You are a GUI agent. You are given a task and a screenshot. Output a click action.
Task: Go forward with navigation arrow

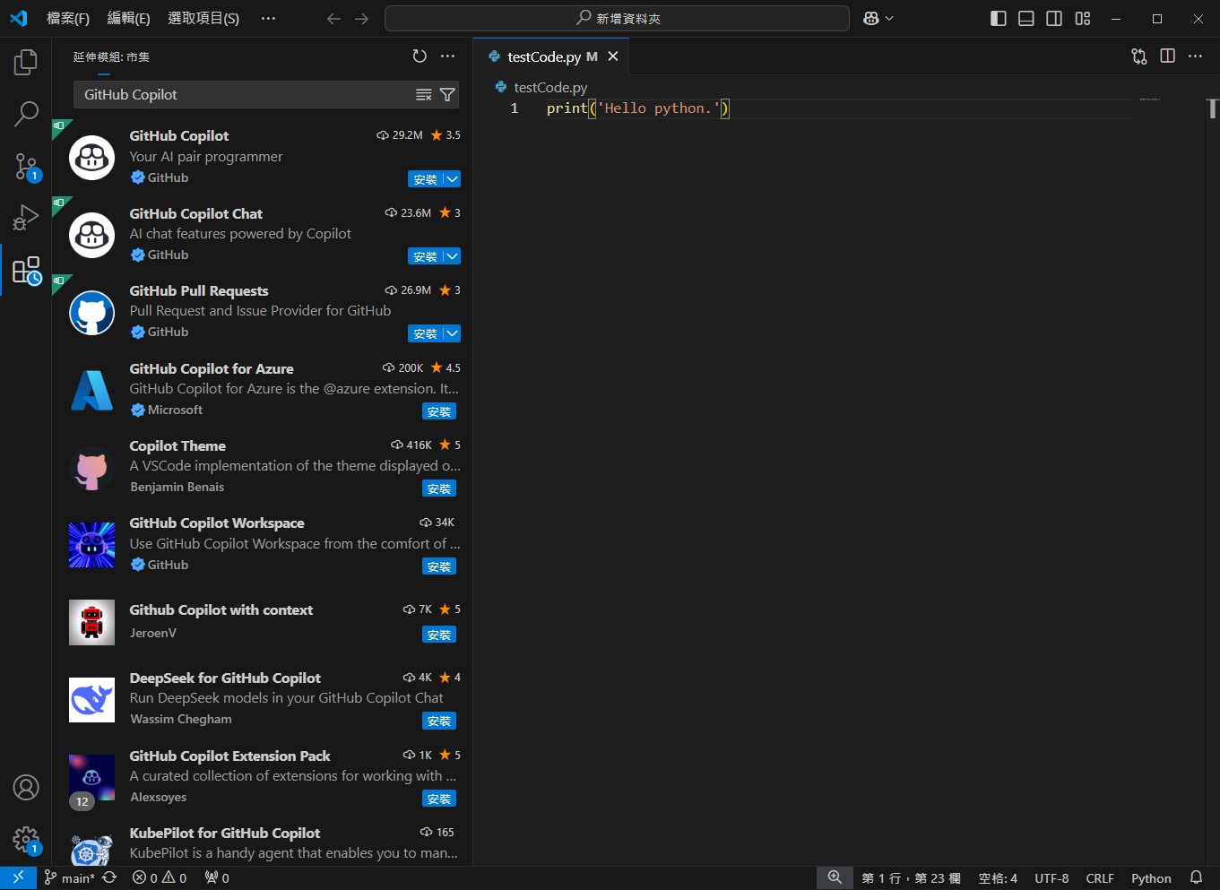361,19
